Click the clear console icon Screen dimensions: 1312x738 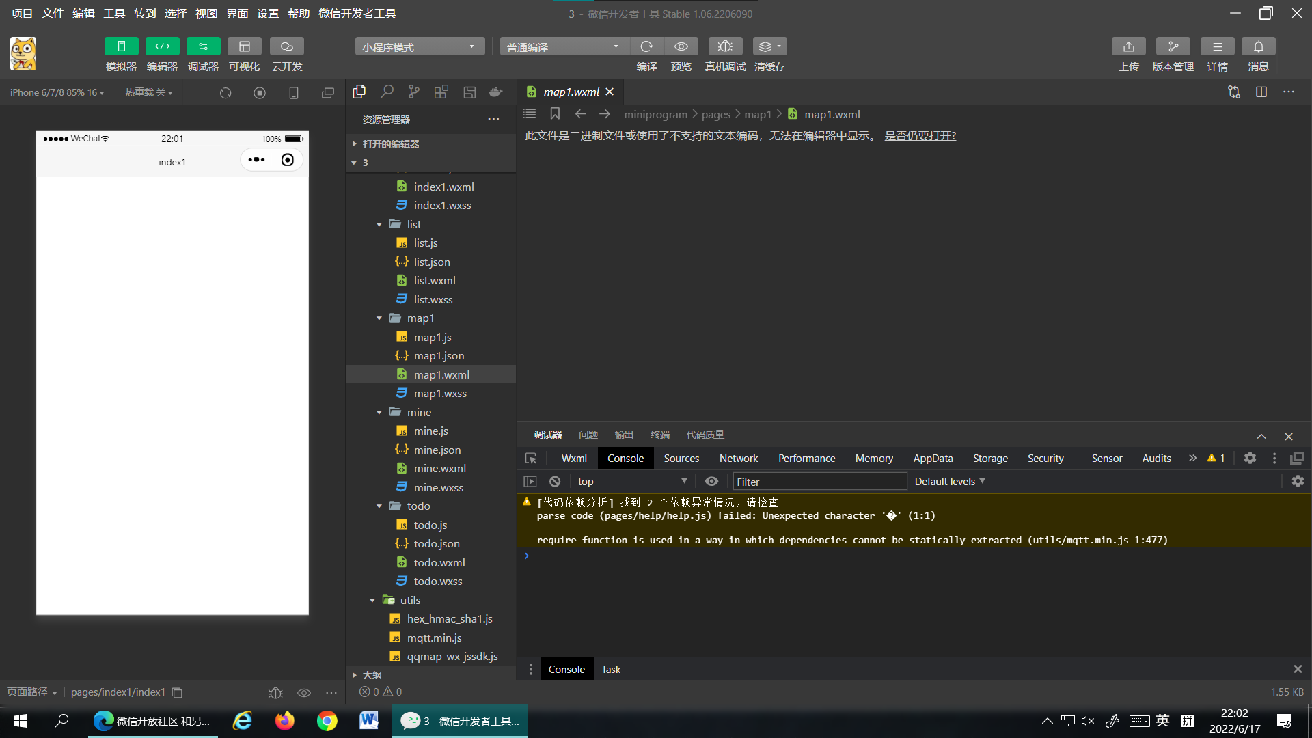(555, 482)
